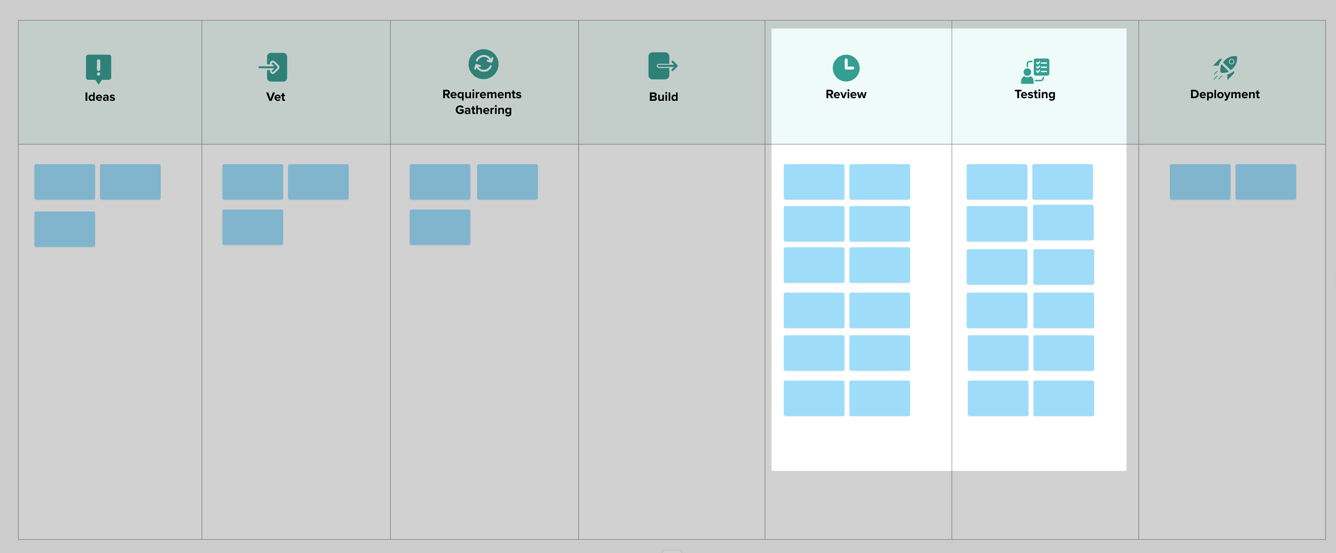Viewport: 1336px width, 553px height.
Task: Click the bottom card in the Vet column
Action: (x=252, y=227)
